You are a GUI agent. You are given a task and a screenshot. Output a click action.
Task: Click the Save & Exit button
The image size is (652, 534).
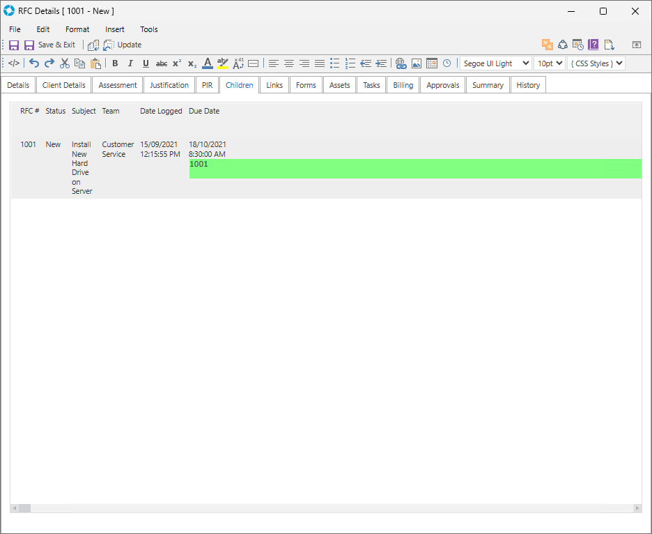click(x=49, y=45)
